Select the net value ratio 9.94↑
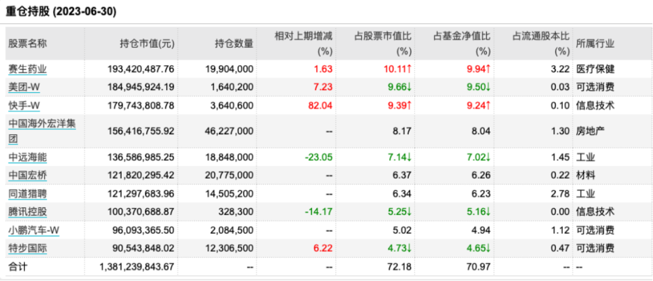Screen dimensions: 653x281 (x=479, y=69)
